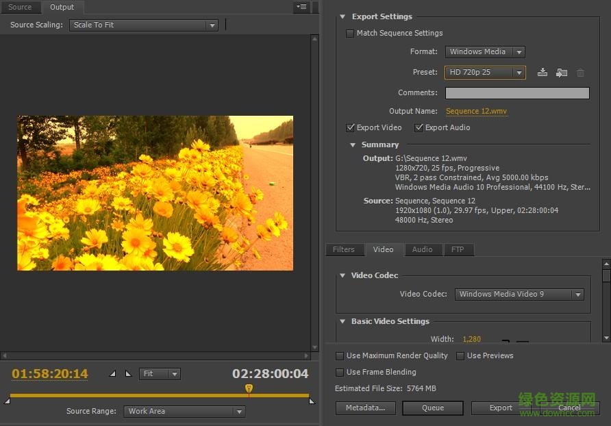
Task: Click the Comments text field
Action: (517, 93)
